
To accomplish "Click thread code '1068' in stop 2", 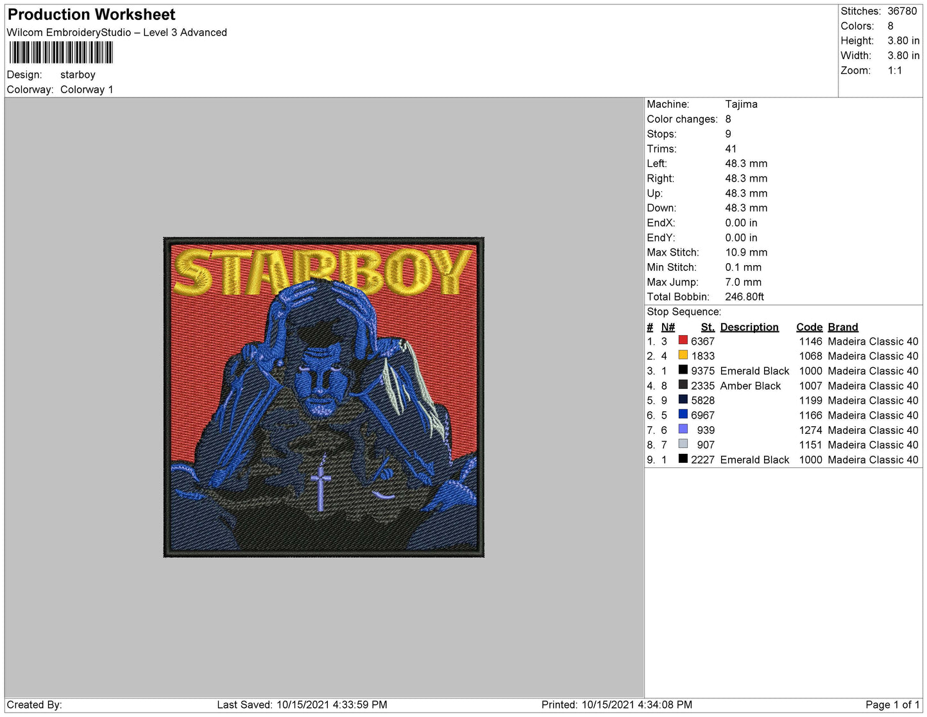I will pos(810,356).
